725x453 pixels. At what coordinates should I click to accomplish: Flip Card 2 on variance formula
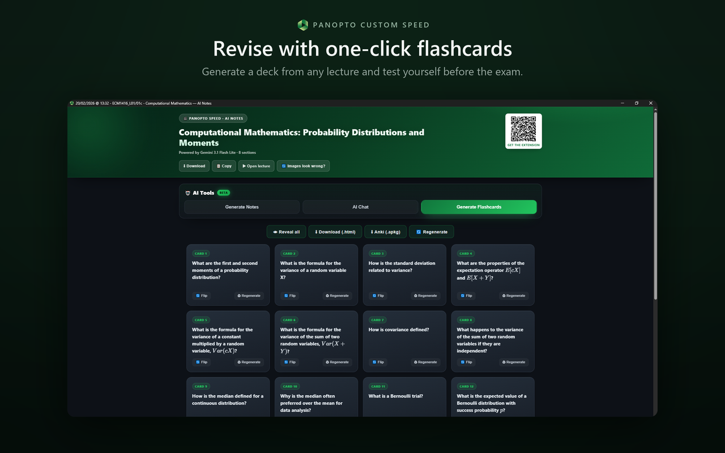point(290,296)
